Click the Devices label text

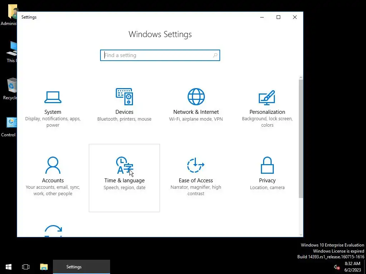pos(124,112)
